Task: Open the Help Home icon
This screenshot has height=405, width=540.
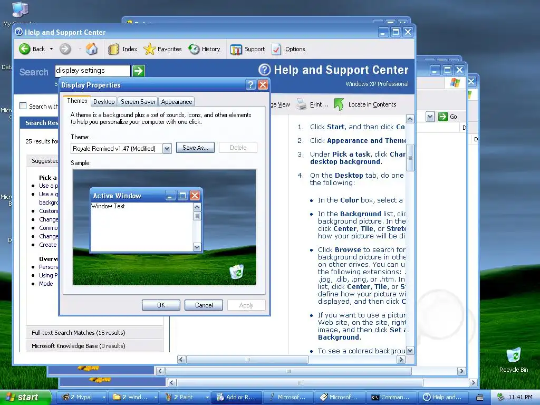Action: coord(92,49)
